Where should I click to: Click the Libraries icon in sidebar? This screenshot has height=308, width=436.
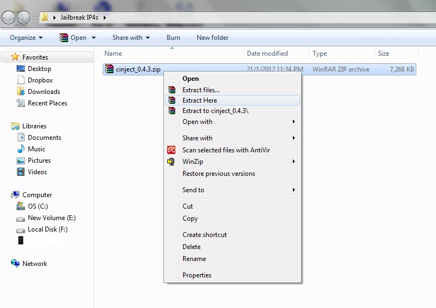click(15, 126)
